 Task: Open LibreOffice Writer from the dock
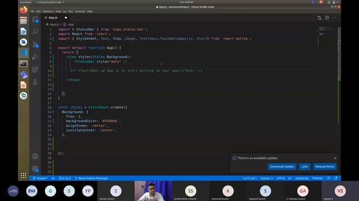point(24,31)
